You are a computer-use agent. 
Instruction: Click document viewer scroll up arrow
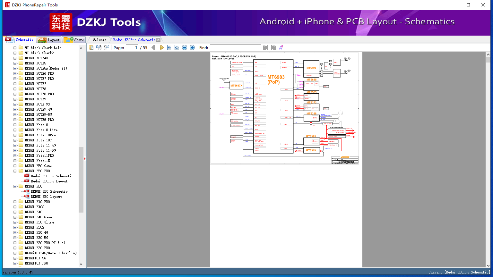(x=488, y=55)
